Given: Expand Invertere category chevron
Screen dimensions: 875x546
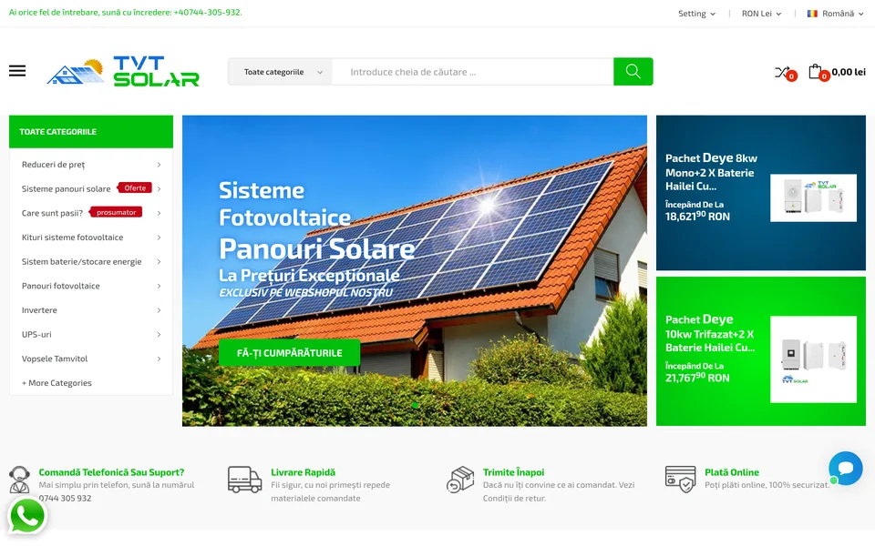Looking at the screenshot, I should click(x=159, y=309).
